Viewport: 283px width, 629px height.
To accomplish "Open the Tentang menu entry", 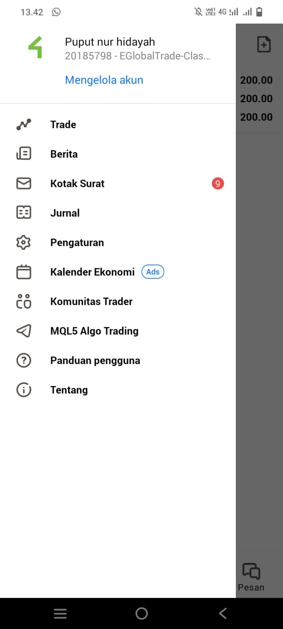I will [118, 390].
